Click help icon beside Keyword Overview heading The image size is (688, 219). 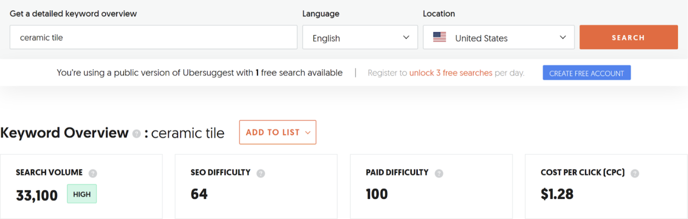click(x=136, y=134)
